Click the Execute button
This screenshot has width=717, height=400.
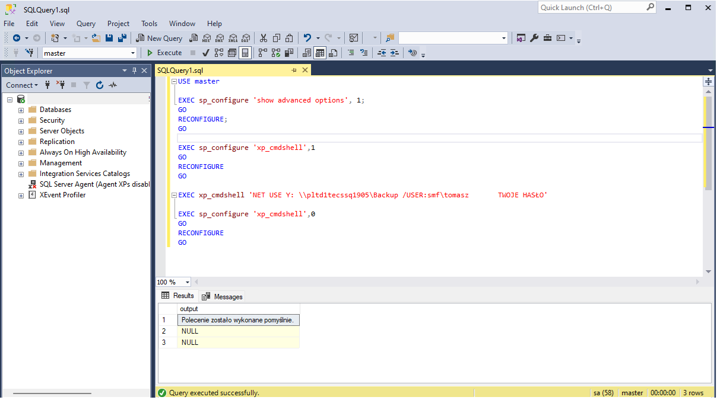click(164, 53)
